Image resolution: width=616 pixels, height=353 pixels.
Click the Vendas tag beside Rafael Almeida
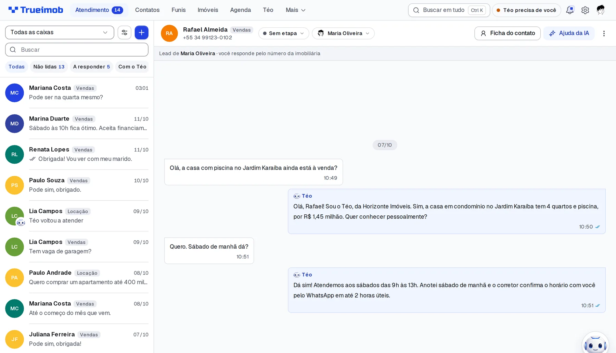click(x=242, y=30)
